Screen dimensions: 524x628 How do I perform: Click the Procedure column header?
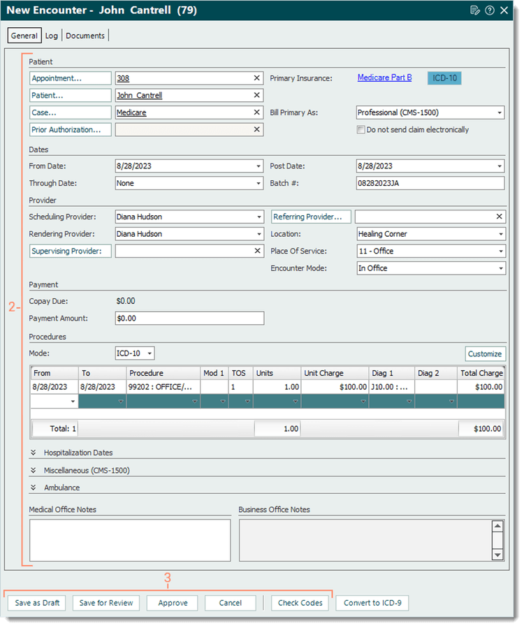pyautogui.click(x=163, y=373)
